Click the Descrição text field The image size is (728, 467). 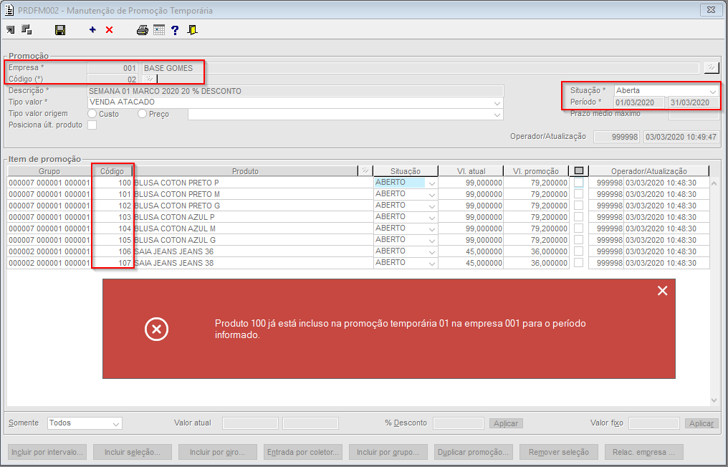[x=295, y=91]
